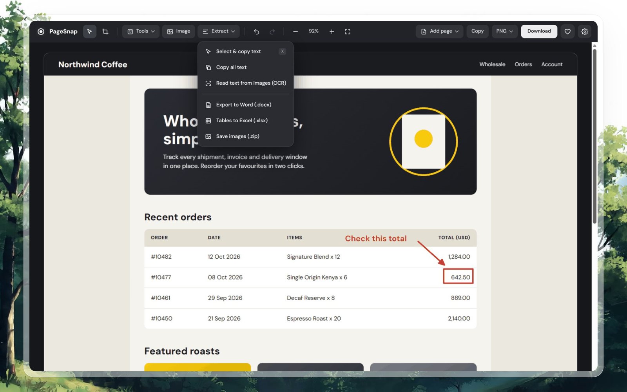Open the PNG format dropdown
Image resolution: width=627 pixels, height=392 pixels.
[x=505, y=31]
